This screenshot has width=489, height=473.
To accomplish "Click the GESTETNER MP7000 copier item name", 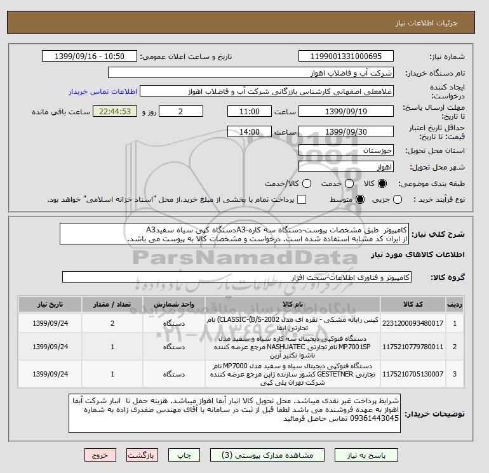I will (293, 374).
